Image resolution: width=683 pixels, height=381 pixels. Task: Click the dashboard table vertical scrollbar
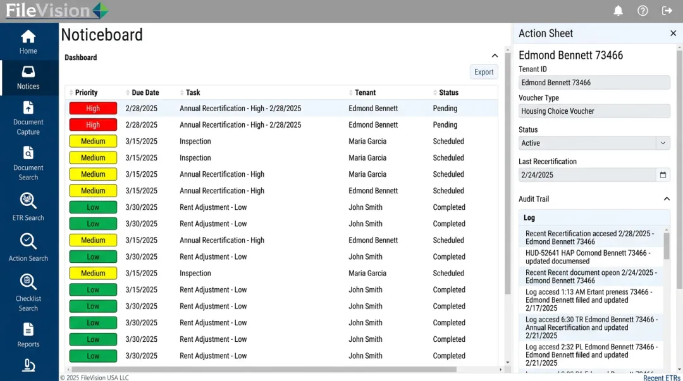pos(507,174)
